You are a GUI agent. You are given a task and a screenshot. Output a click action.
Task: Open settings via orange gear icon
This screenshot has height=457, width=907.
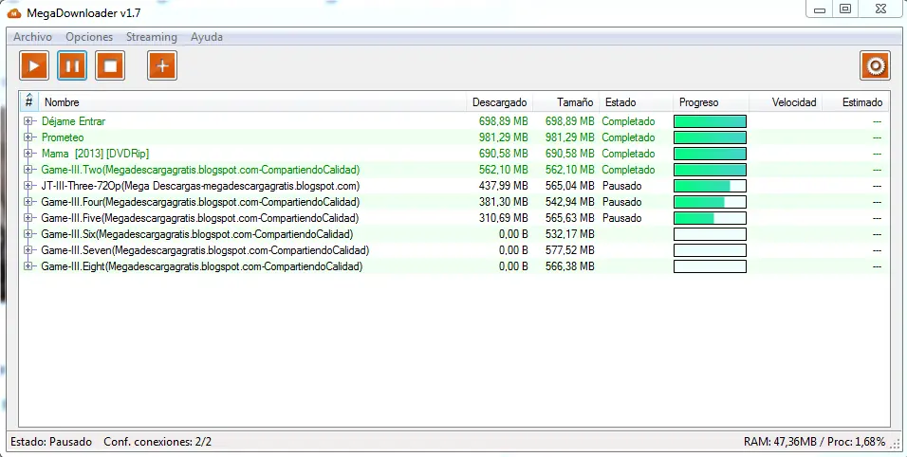tap(875, 65)
